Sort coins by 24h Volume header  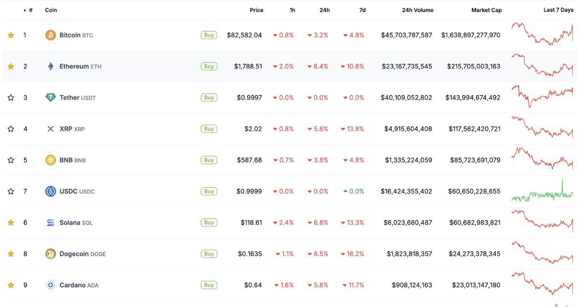pyautogui.click(x=417, y=10)
